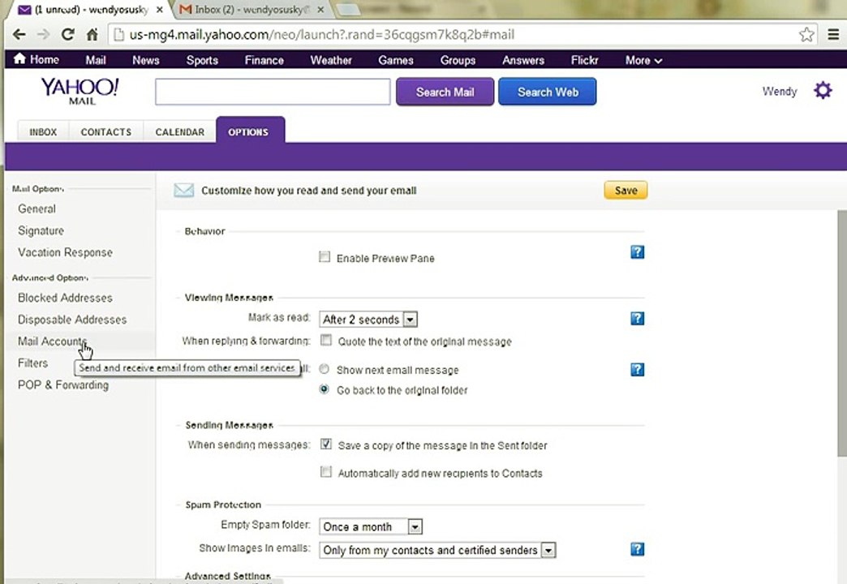Open News in the Yahoo navigation bar
Screen dimensions: 847x584
tap(146, 60)
